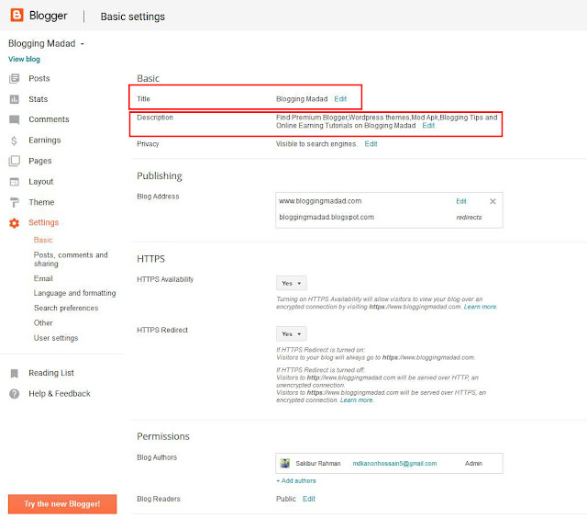Open User settings submenu

pos(56,338)
